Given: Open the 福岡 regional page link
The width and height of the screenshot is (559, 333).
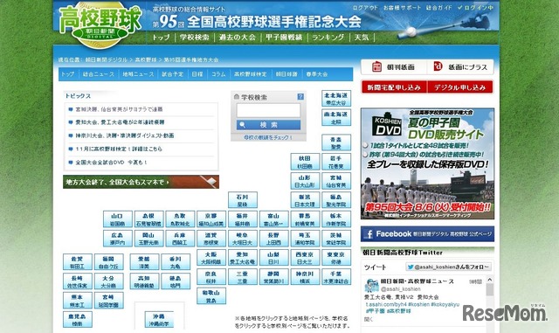Looking at the screenshot, I should coord(108,259).
